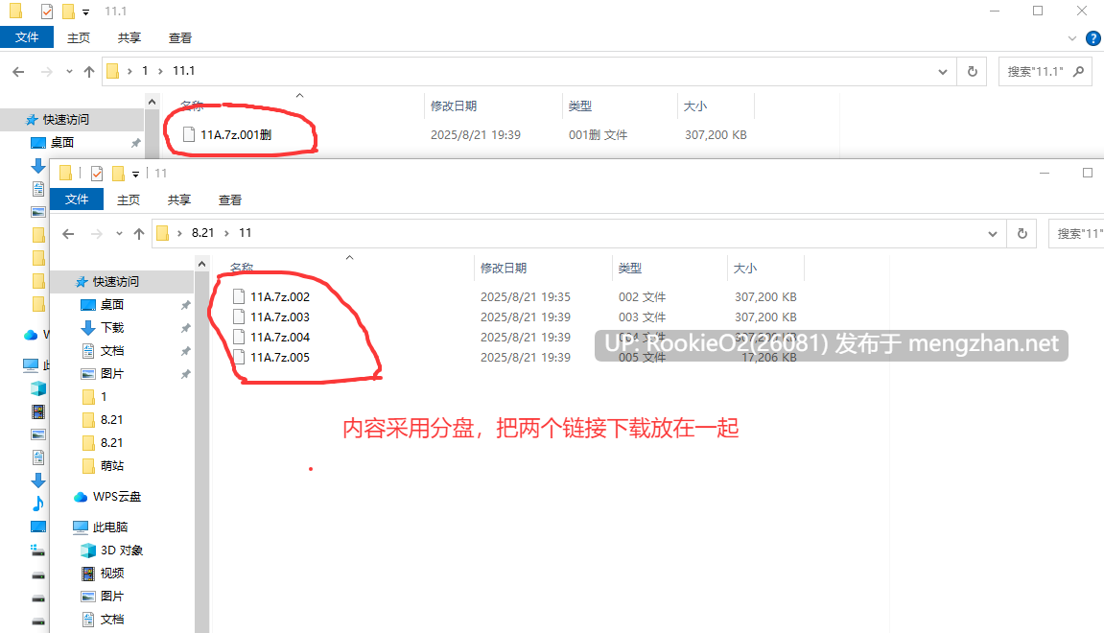Collapse the ribbon in the 11.1 window
This screenshot has height=633, width=1104.
click(1071, 38)
